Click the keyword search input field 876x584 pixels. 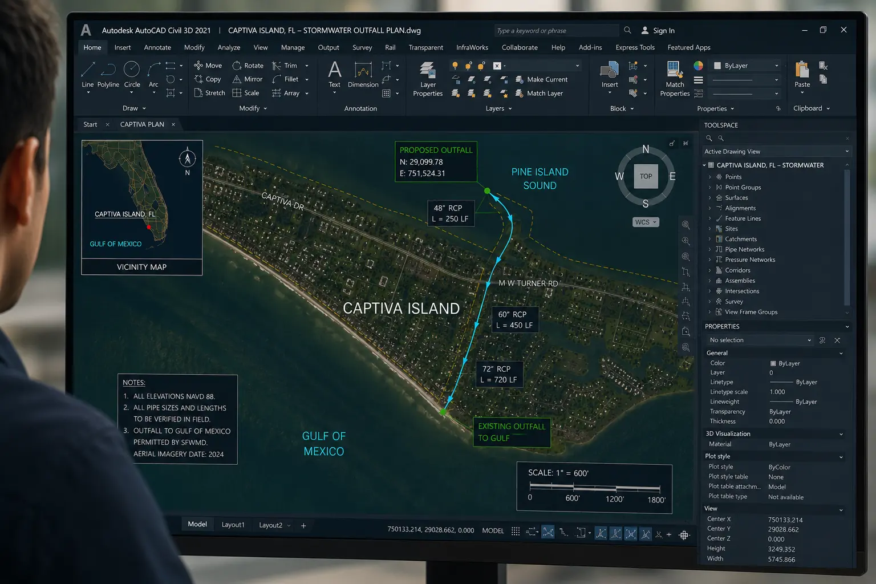557,30
